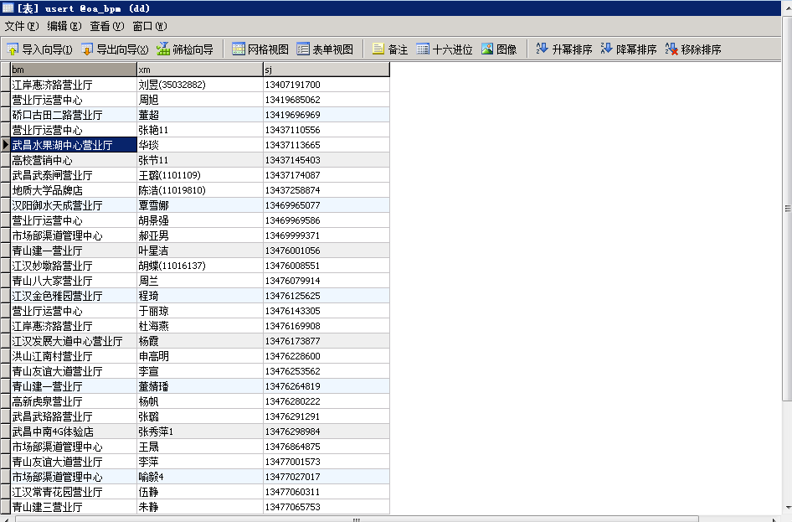The height and width of the screenshot is (522, 792).
Task: Select name cell 张秀萍1
Action: click(x=200, y=432)
